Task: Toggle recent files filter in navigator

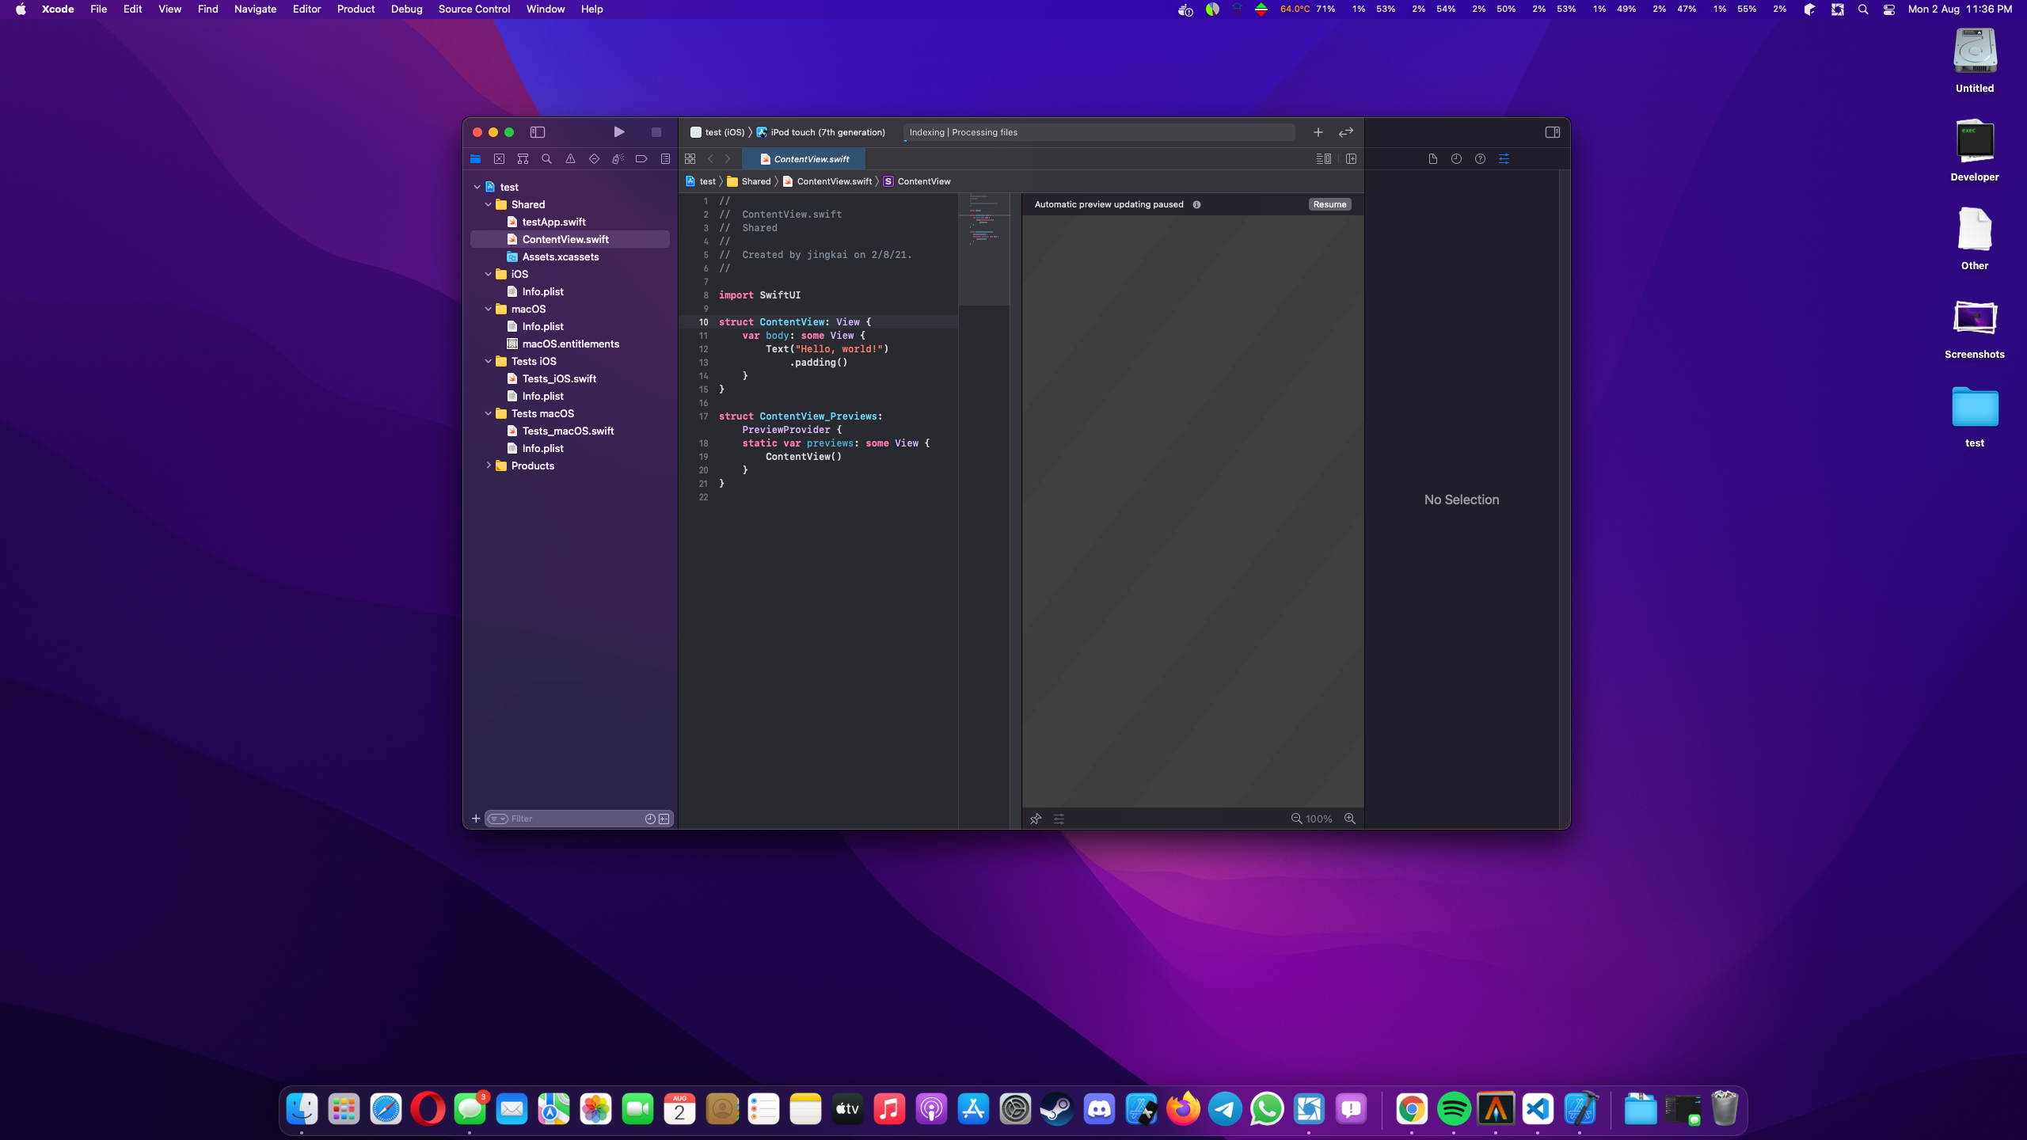Action: pyautogui.click(x=650, y=819)
